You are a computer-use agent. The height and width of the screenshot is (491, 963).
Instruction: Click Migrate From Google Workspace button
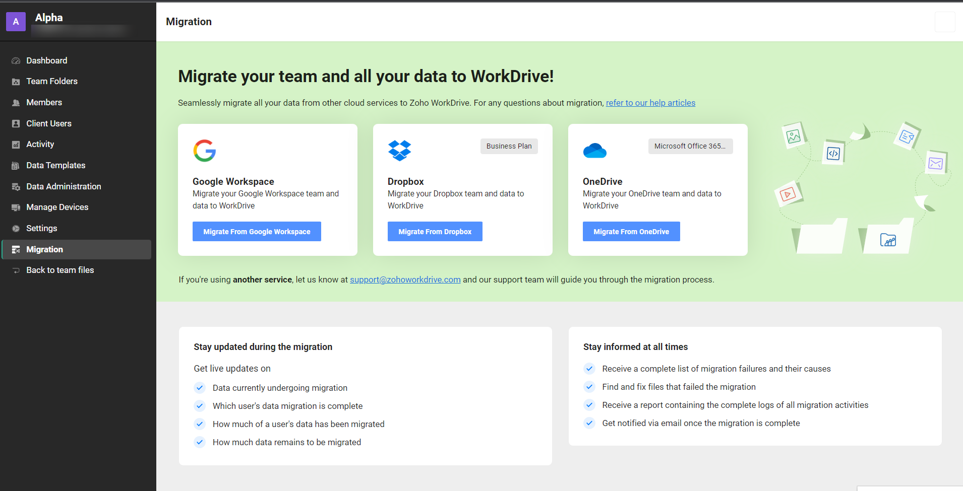[257, 232]
